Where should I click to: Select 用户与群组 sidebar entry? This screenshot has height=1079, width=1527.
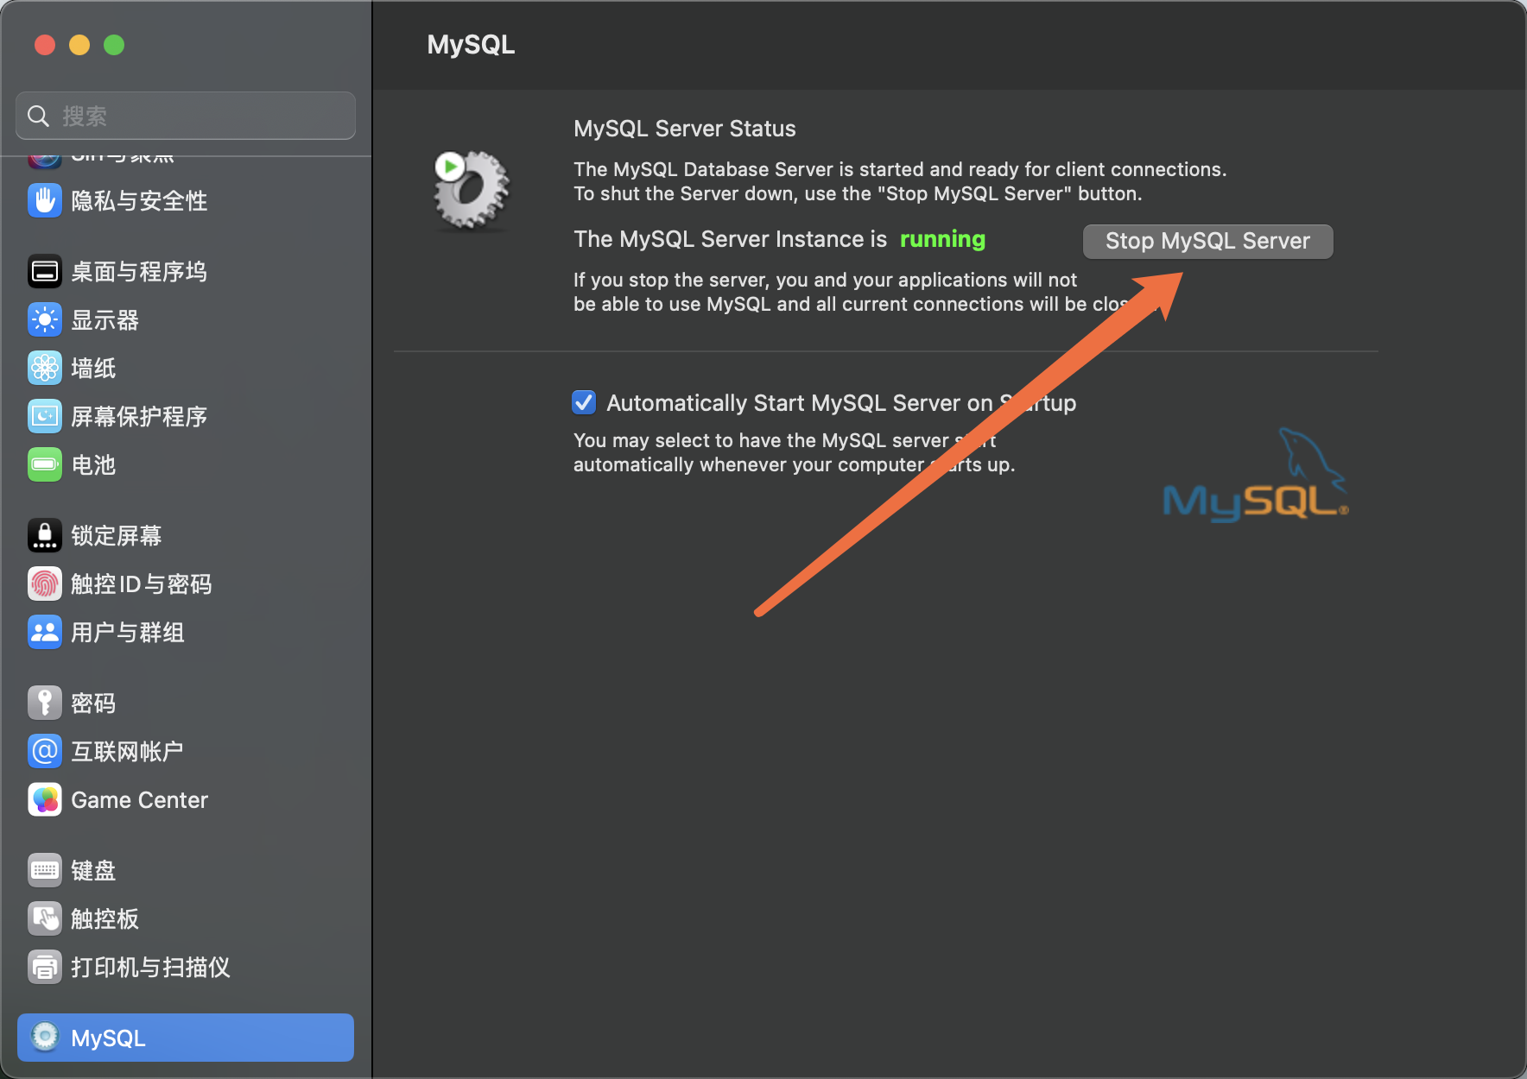point(128,633)
